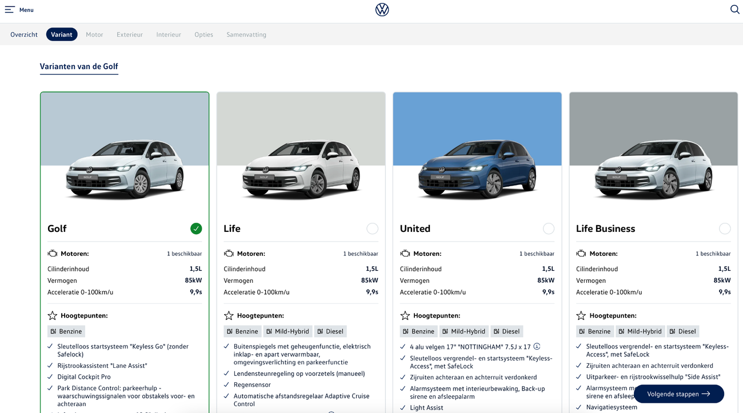Click Cilinderinhoud 1,5L value in Life Business card
Image resolution: width=743 pixels, height=413 pixels.
725,268
